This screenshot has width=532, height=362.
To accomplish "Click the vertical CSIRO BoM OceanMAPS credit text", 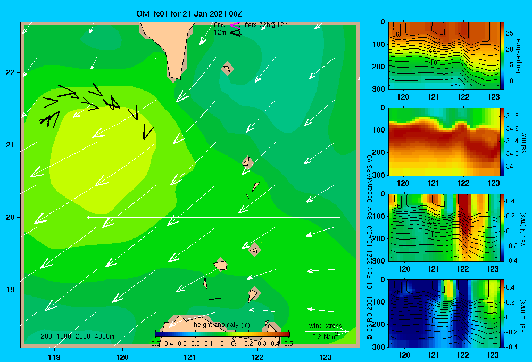I will coord(370,247).
